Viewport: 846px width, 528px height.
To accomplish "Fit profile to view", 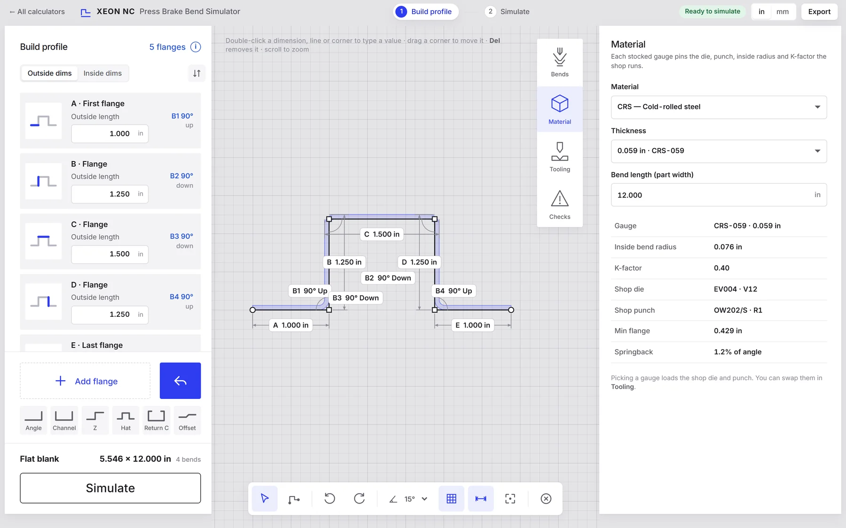I will click(510, 498).
